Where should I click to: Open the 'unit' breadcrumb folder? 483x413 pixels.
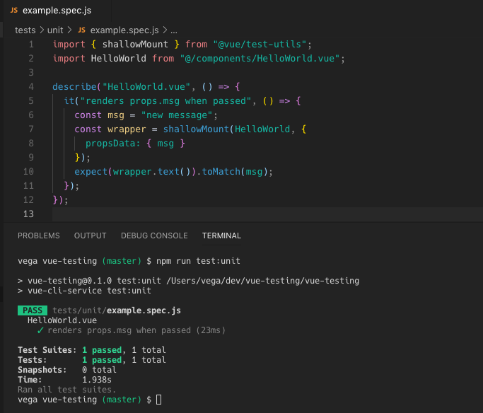(55, 30)
